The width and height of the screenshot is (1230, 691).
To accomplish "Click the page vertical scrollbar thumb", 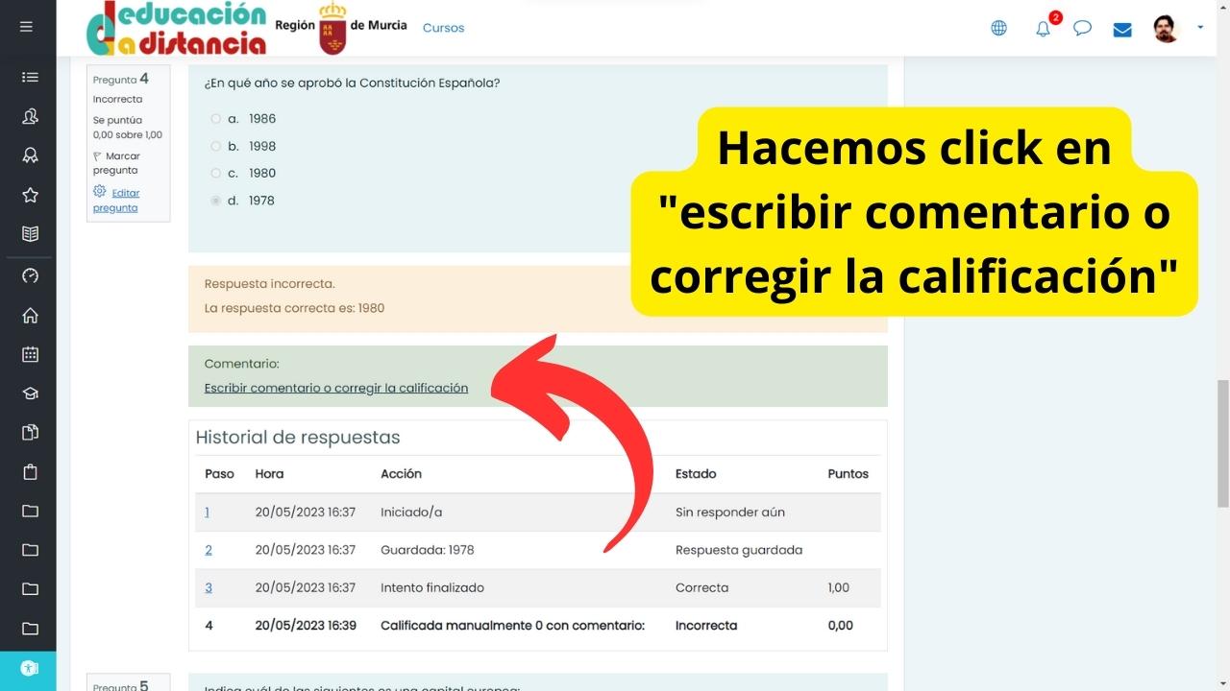I will point(1223,441).
